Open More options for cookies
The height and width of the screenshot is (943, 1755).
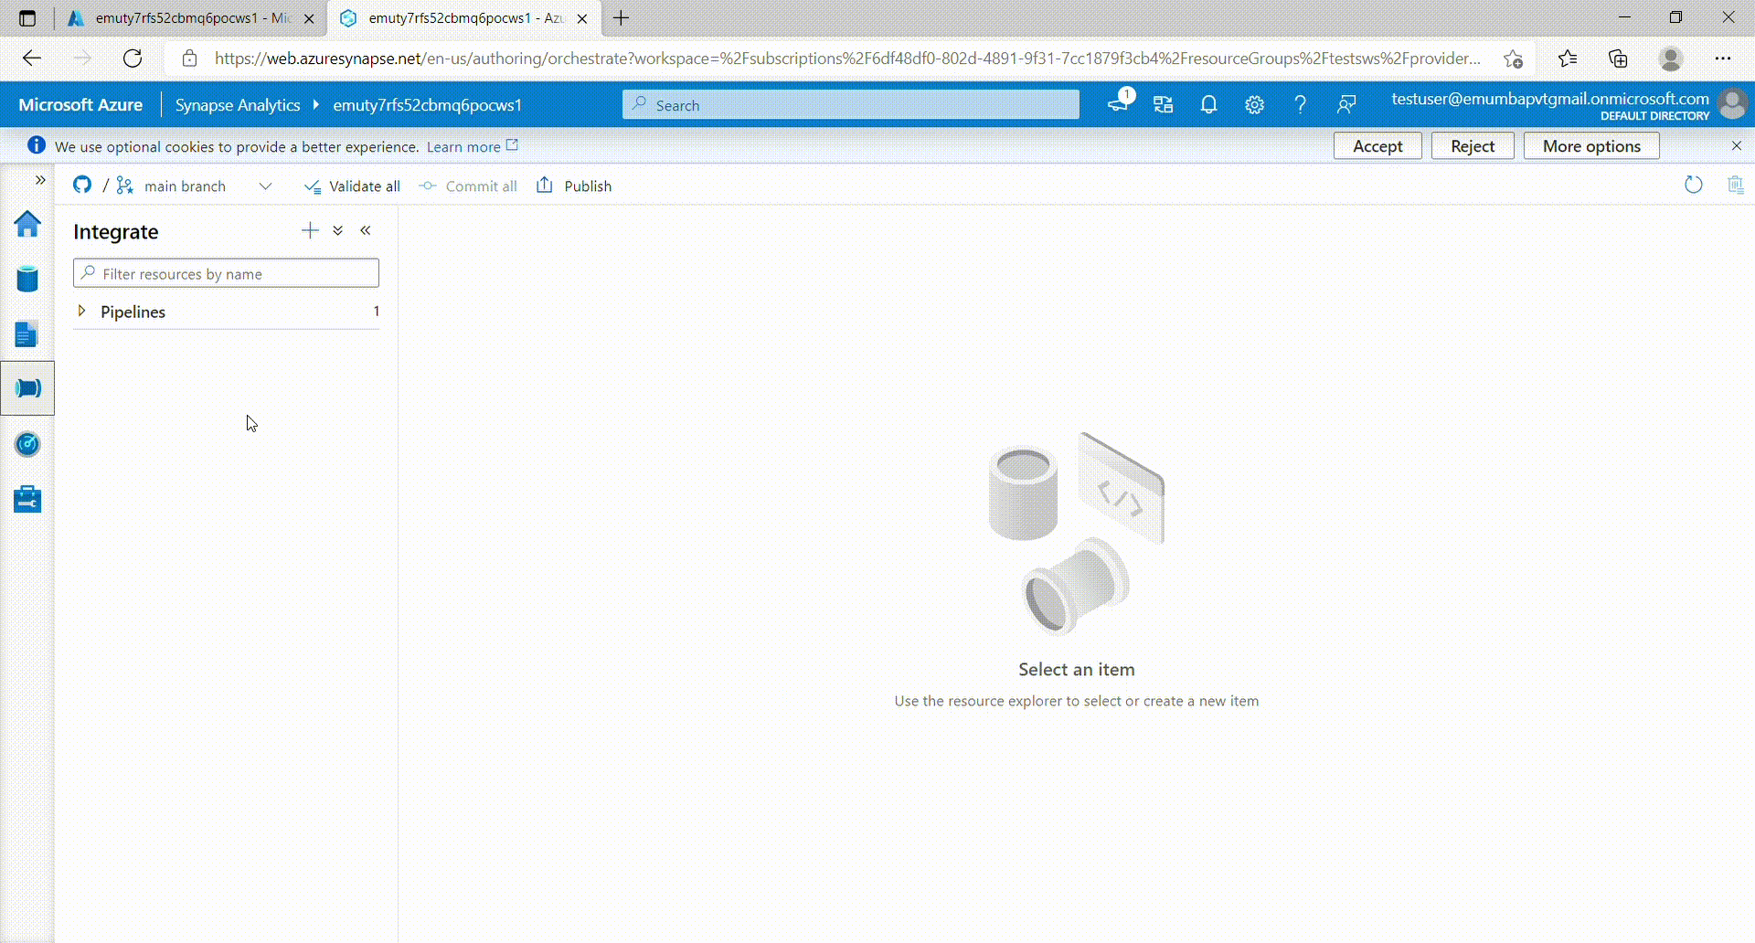pos(1591,146)
